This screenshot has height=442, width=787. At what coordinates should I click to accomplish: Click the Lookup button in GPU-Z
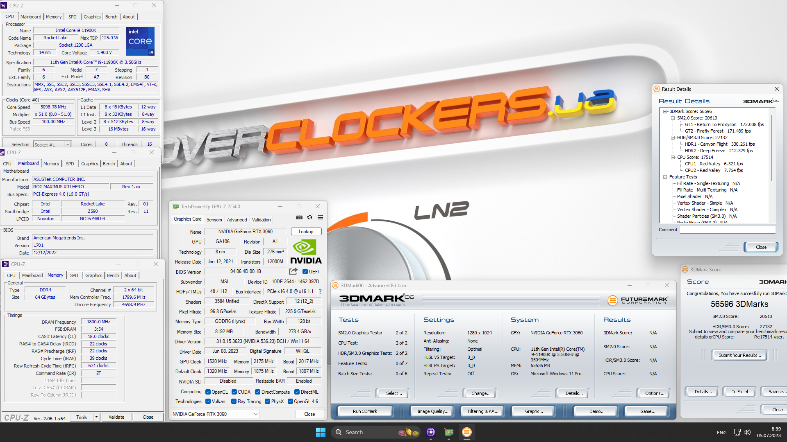click(306, 232)
